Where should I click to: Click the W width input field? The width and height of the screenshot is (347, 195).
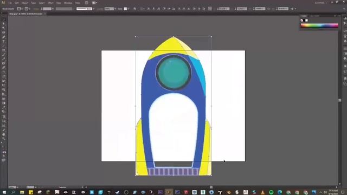(260, 9)
